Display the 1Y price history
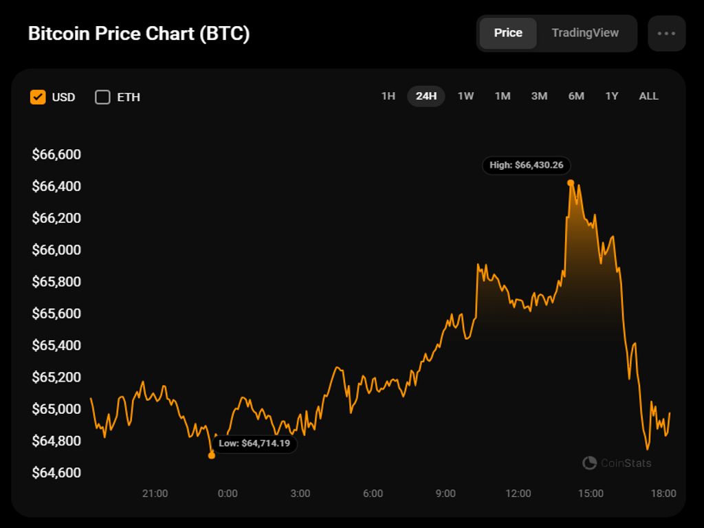The image size is (704, 528). (x=612, y=96)
